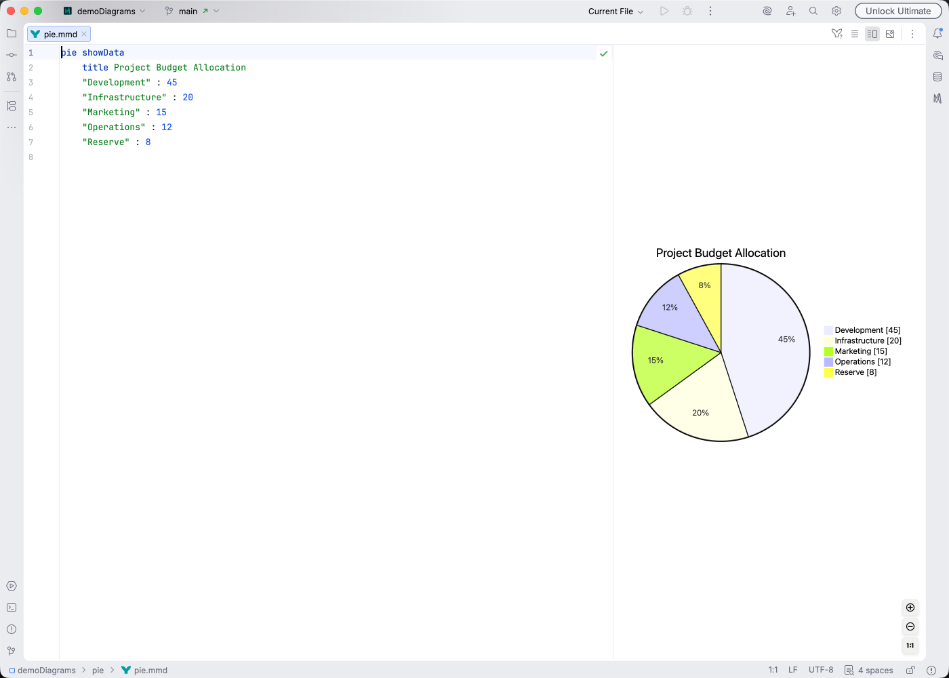Viewport: 949px width, 678px height.
Task: Open the Structure tool window
Action: [11, 106]
